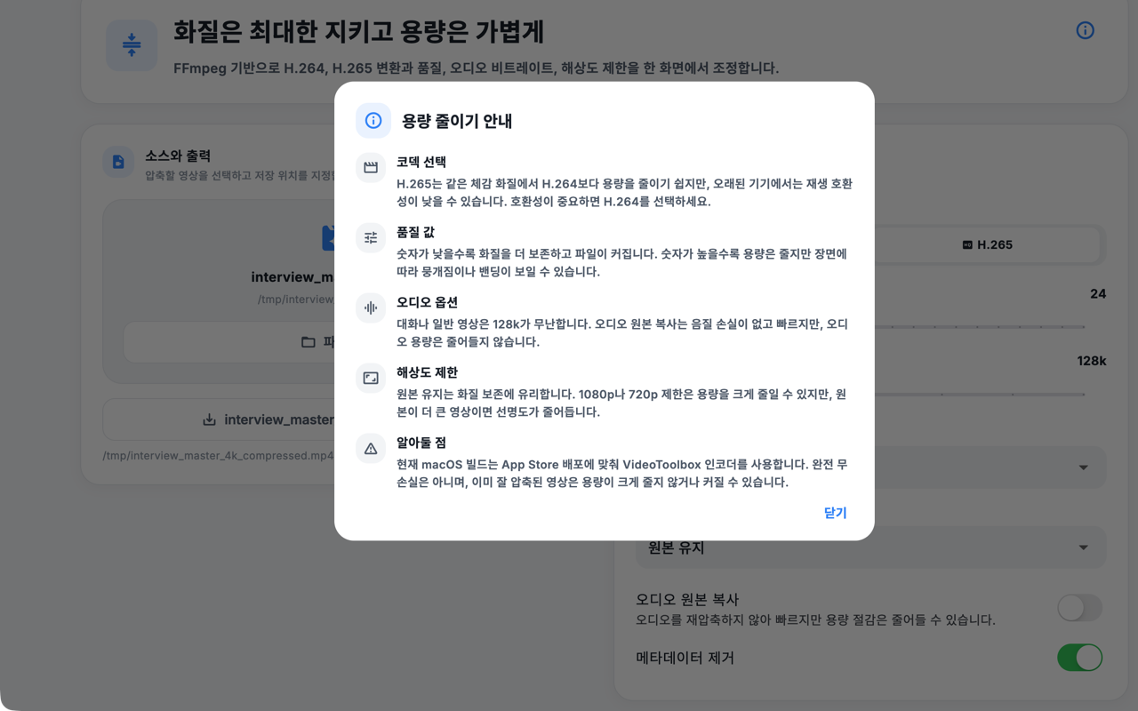
Task: Click the download icon beside interview_master
Action: click(x=209, y=419)
